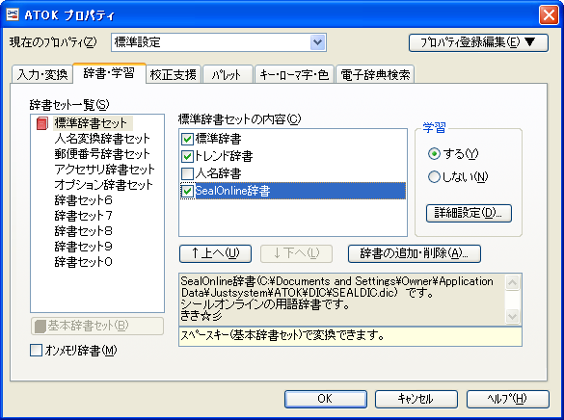Open 詳細設定 learning settings
564x420 pixels.
[469, 213]
